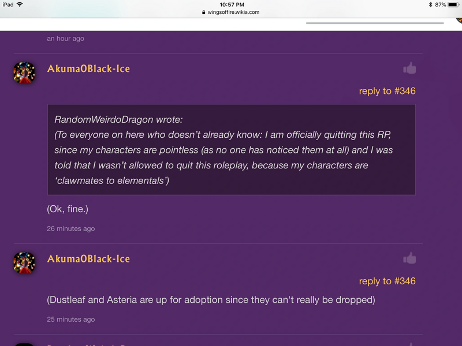Follow "reply to #346" above the quote
Image resolution: width=462 pixels, height=346 pixels.
(x=387, y=91)
